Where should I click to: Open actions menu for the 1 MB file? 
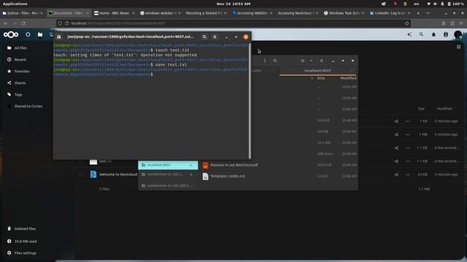tap(408, 135)
